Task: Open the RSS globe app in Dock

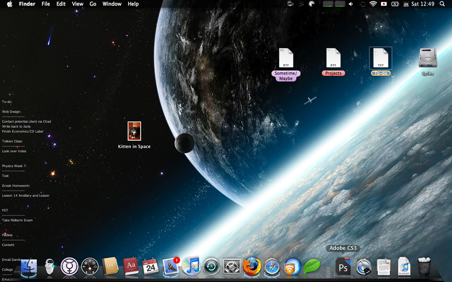Action: [x=292, y=267]
